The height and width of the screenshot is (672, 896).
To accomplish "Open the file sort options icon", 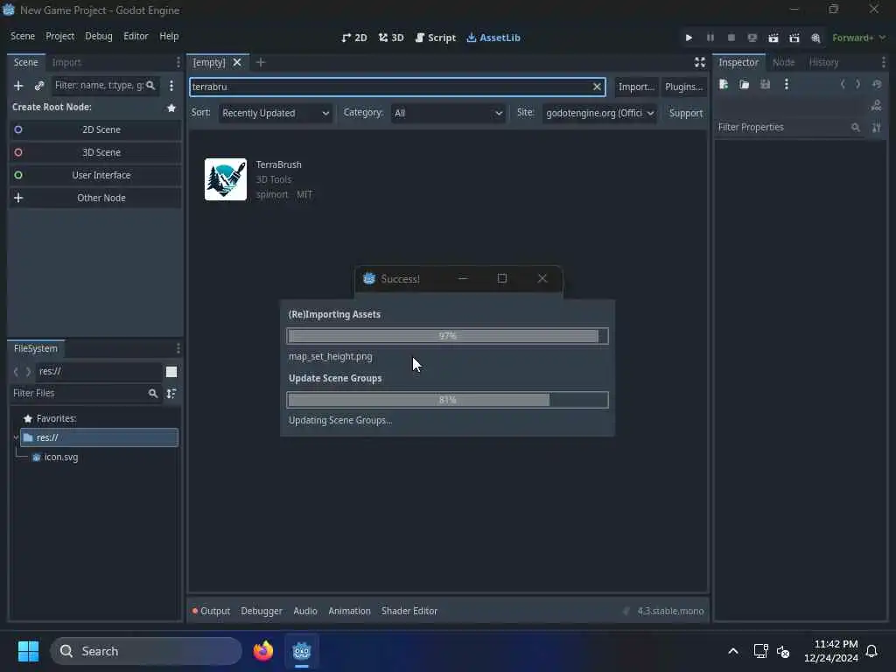I will click(171, 394).
